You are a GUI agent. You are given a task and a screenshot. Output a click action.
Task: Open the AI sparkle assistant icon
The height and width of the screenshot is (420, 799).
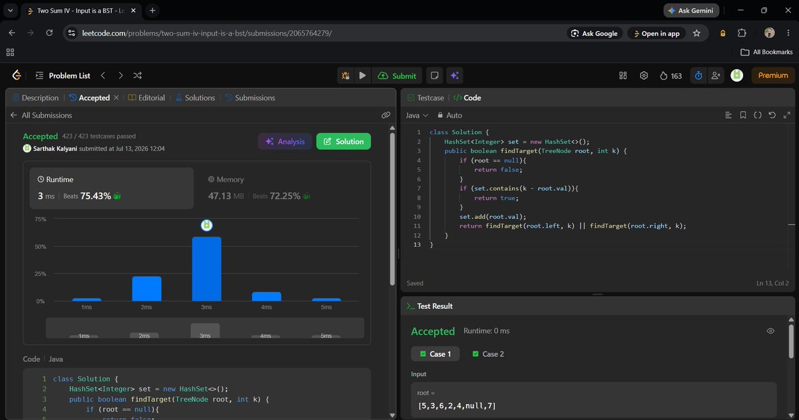click(455, 76)
